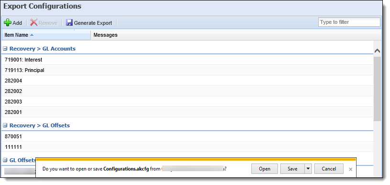Select the 719001: Interest row

[187, 60]
